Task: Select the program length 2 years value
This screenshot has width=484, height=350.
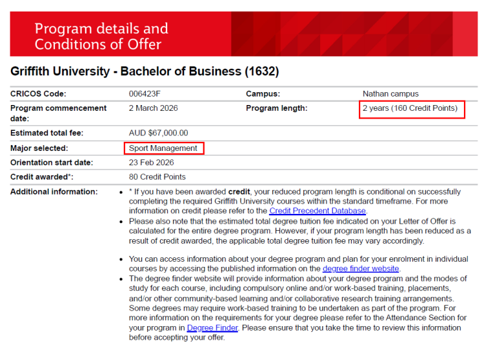Action: click(x=410, y=108)
